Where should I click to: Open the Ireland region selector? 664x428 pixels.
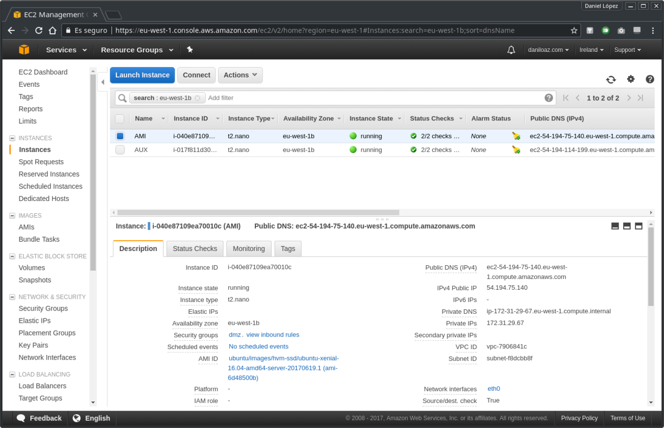point(591,49)
